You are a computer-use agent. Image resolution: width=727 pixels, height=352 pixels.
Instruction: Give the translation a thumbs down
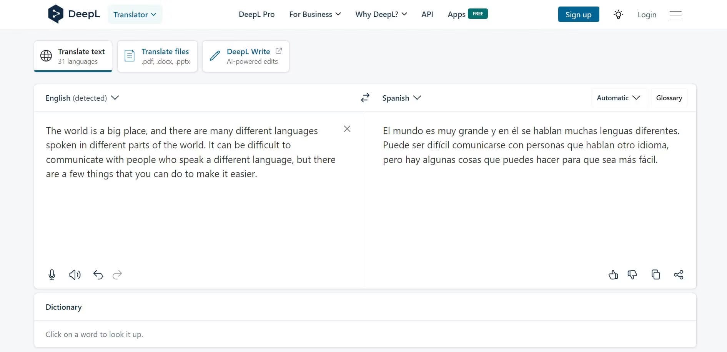632,274
